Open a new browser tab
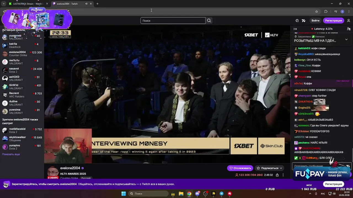 [x=97, y=4]
